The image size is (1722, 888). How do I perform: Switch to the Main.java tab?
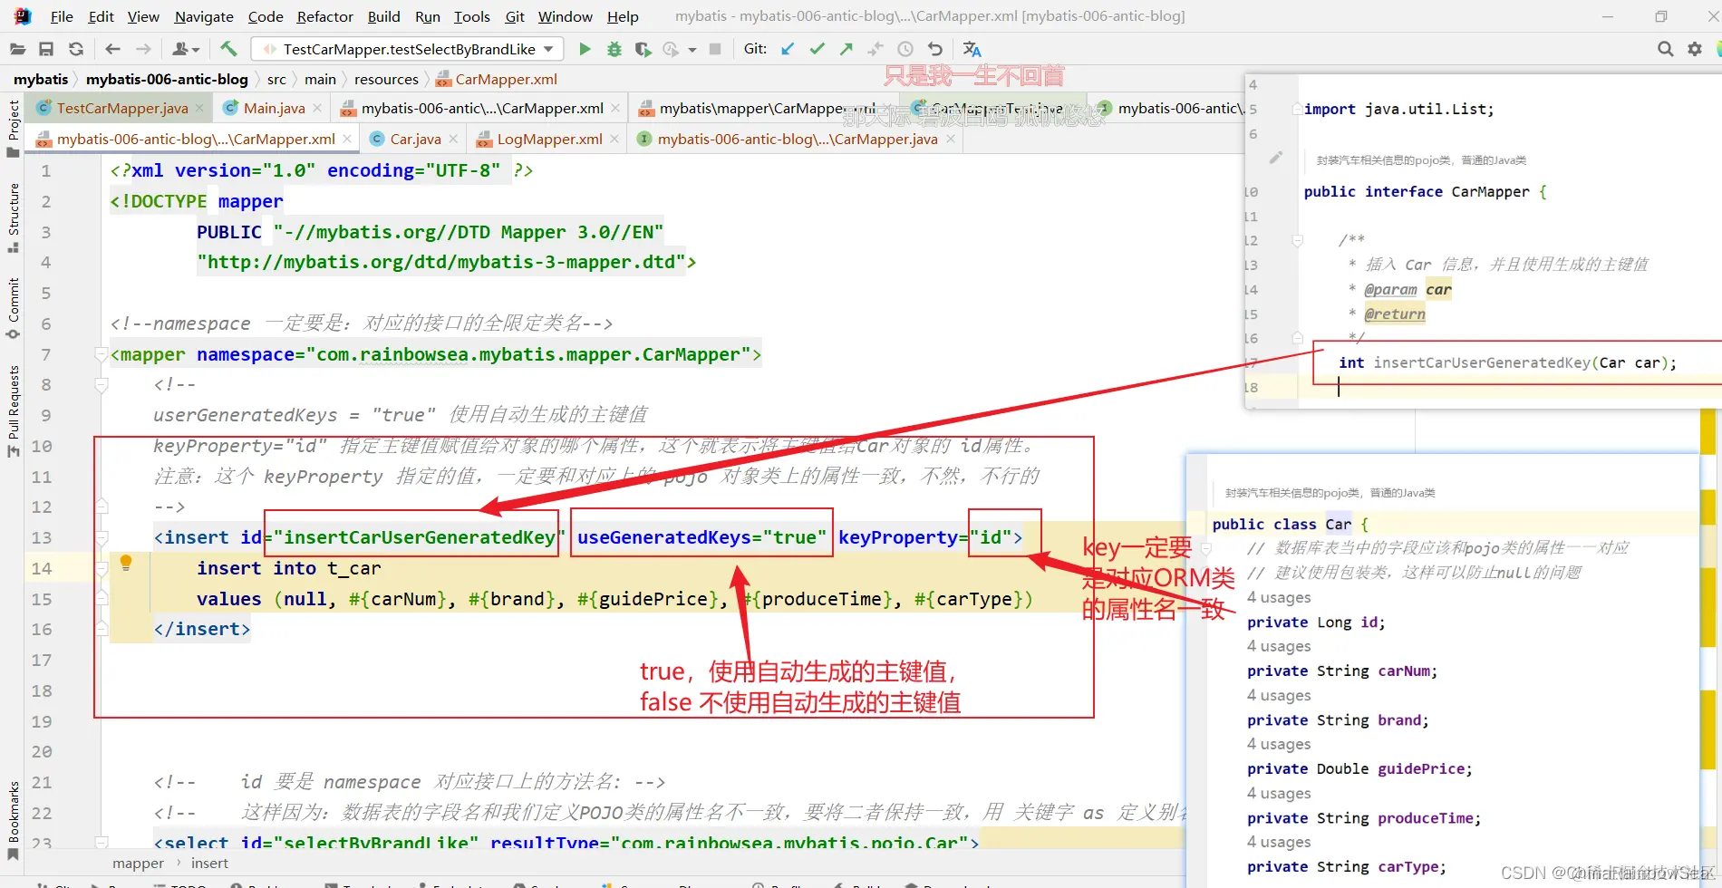274,109
